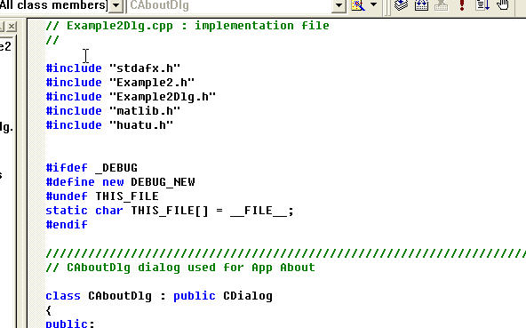Open the WizardBar actions arrow menu

[373, 4]
